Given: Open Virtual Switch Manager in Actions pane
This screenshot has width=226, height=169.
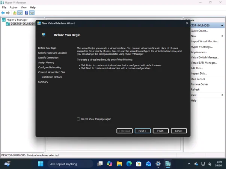Looking at the screenshot, I should point(205,58).
